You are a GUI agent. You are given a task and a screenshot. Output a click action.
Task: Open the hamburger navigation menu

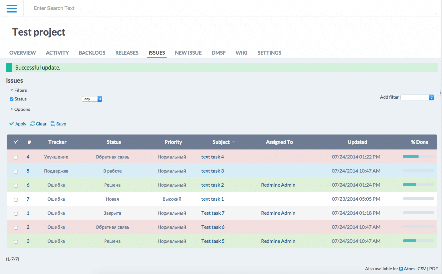[x=12, y=8]
